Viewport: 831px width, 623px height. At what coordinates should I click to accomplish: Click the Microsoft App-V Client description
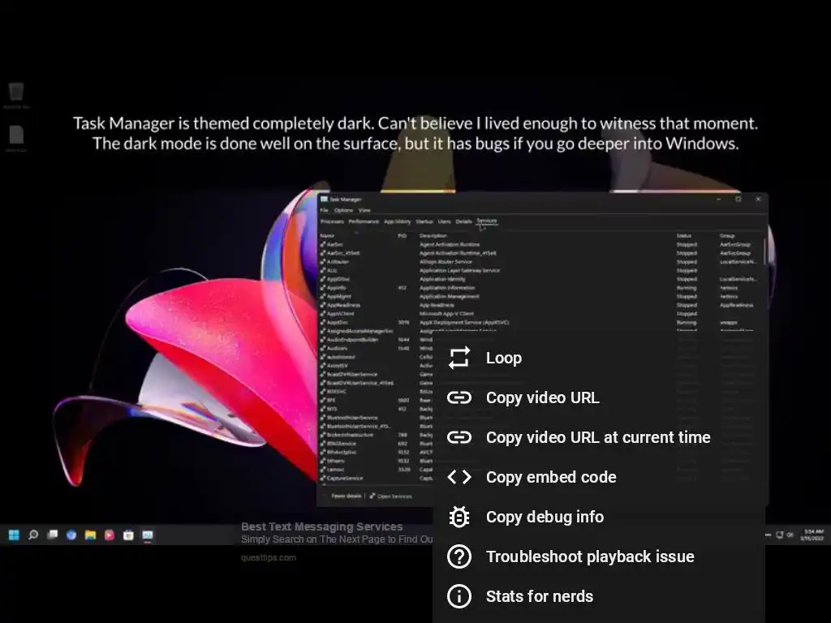pos(447,314)
